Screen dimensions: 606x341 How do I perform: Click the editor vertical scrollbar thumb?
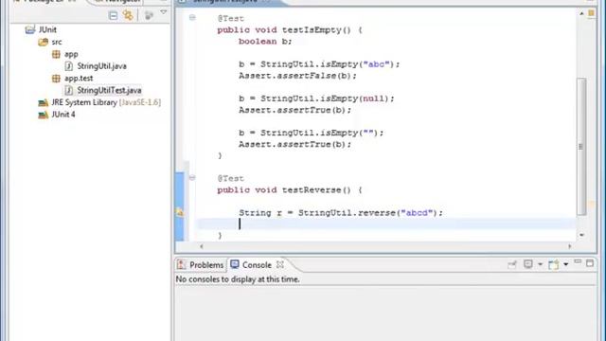[x=581, y=146]
